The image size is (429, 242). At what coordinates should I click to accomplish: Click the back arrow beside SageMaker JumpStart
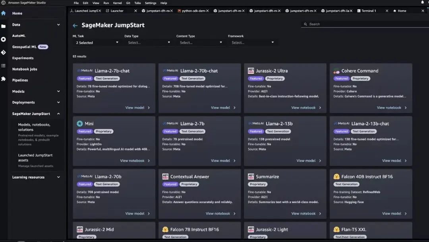pos(75,25)
